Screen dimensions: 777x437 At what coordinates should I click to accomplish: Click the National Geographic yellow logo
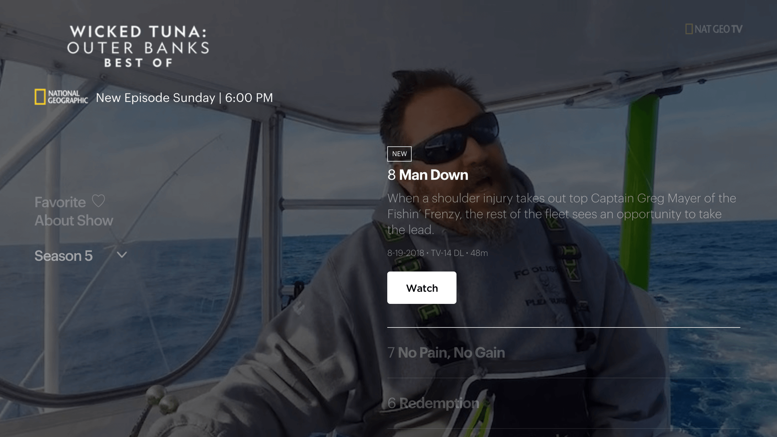pyautogui.click(x=40, y=97)
